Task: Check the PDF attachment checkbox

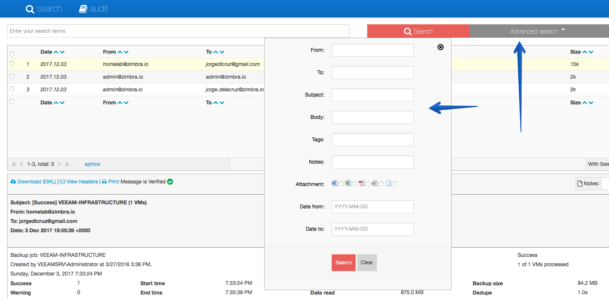Action: click(368, 184)
